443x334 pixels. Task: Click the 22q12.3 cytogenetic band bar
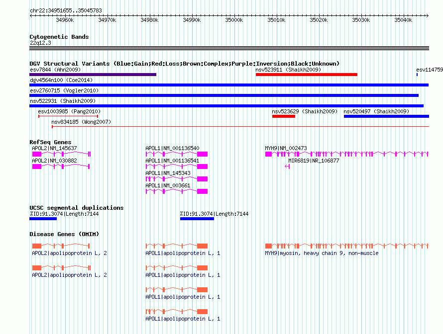point(229,48)
